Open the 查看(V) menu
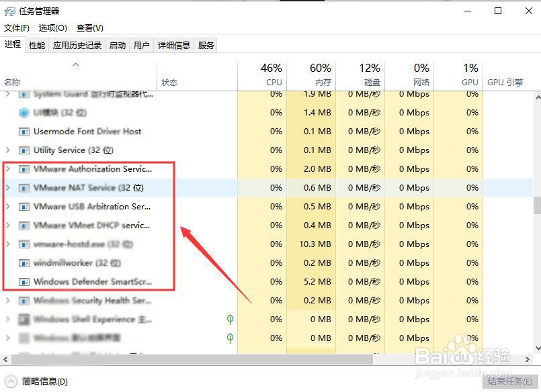The height and width of the screenshot is (392, 541). tap(89, 28)
